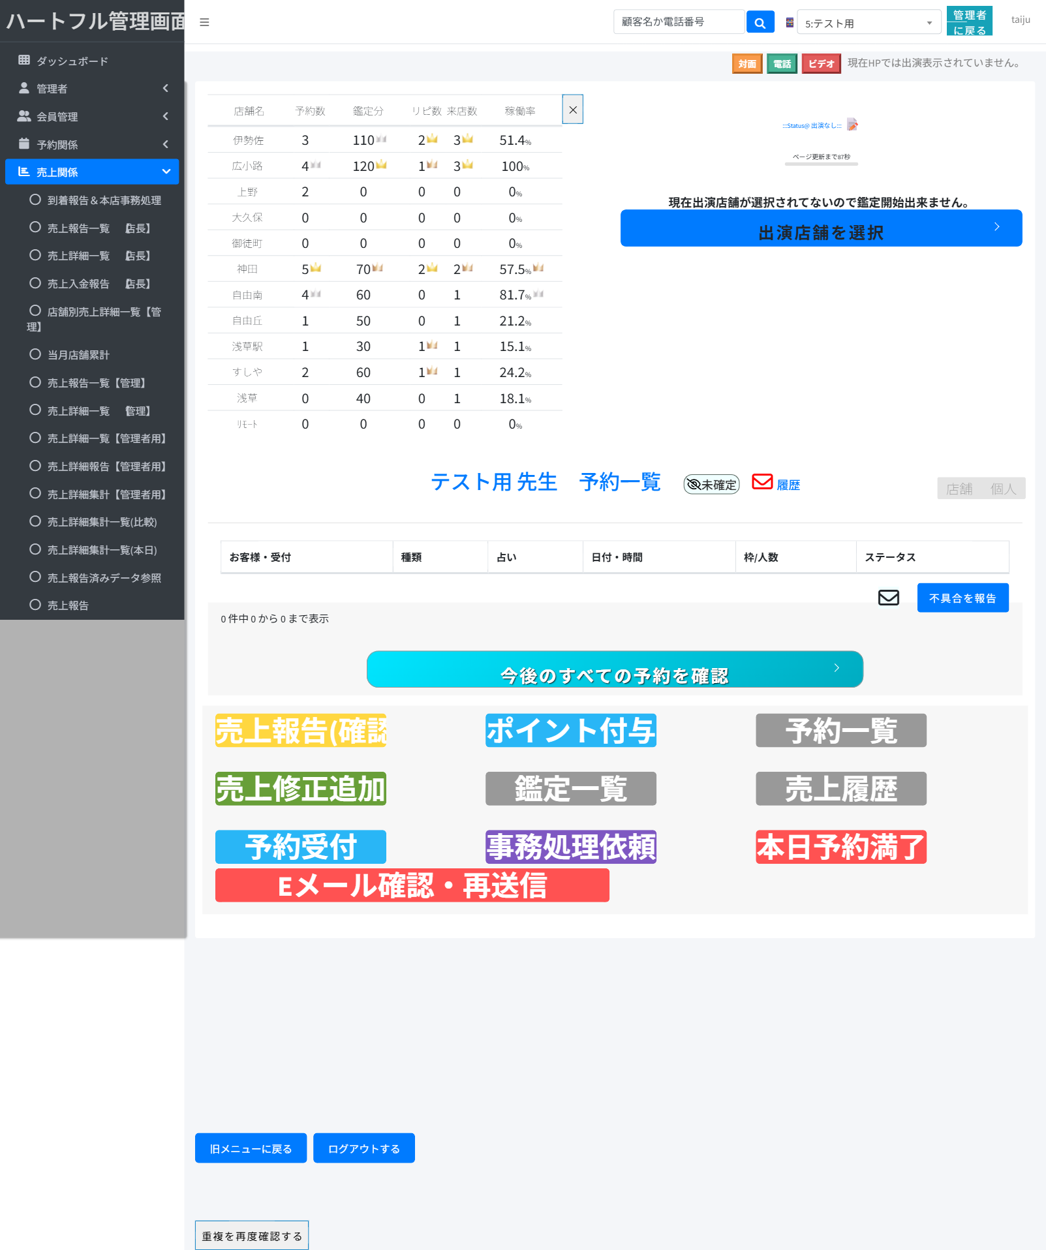Toggle the 未確定 visibility filter
Viewport: 1046px width, 1250px height.
711,485
